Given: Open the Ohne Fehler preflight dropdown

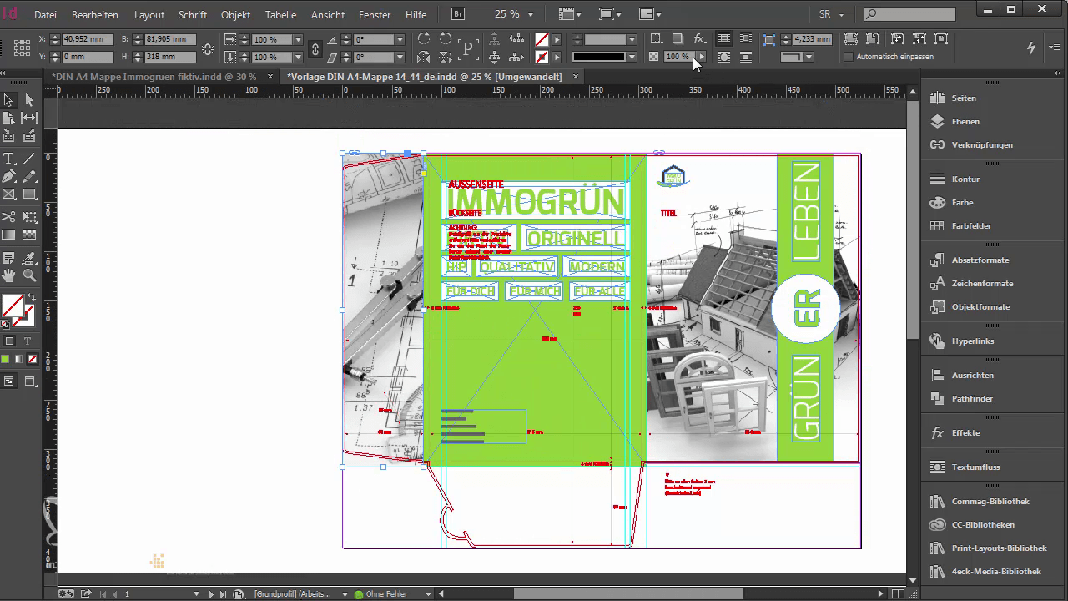Looking at the screenshot, I should pos(428,594).
